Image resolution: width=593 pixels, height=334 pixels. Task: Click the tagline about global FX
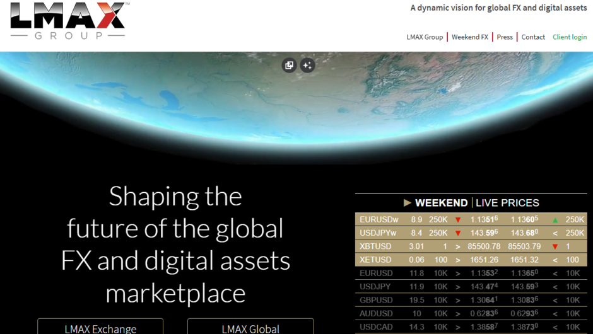click(498, 8)
